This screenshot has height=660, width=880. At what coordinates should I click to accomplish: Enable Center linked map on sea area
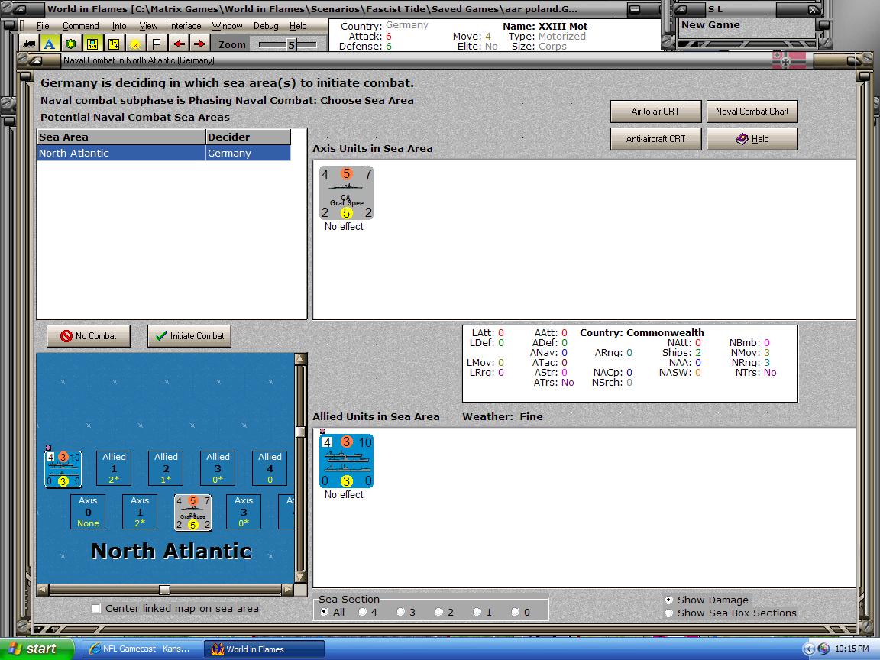pyautogui.click(x=96, y=608)
